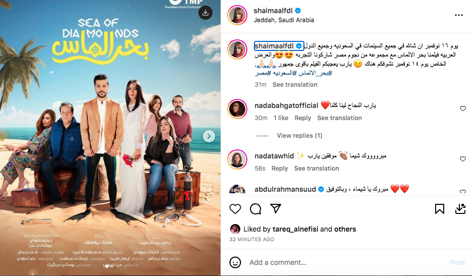The image size is (472, 276).
Task: Share post via paper plane icon
Action: pyautogui.click(x=276, y=208)
